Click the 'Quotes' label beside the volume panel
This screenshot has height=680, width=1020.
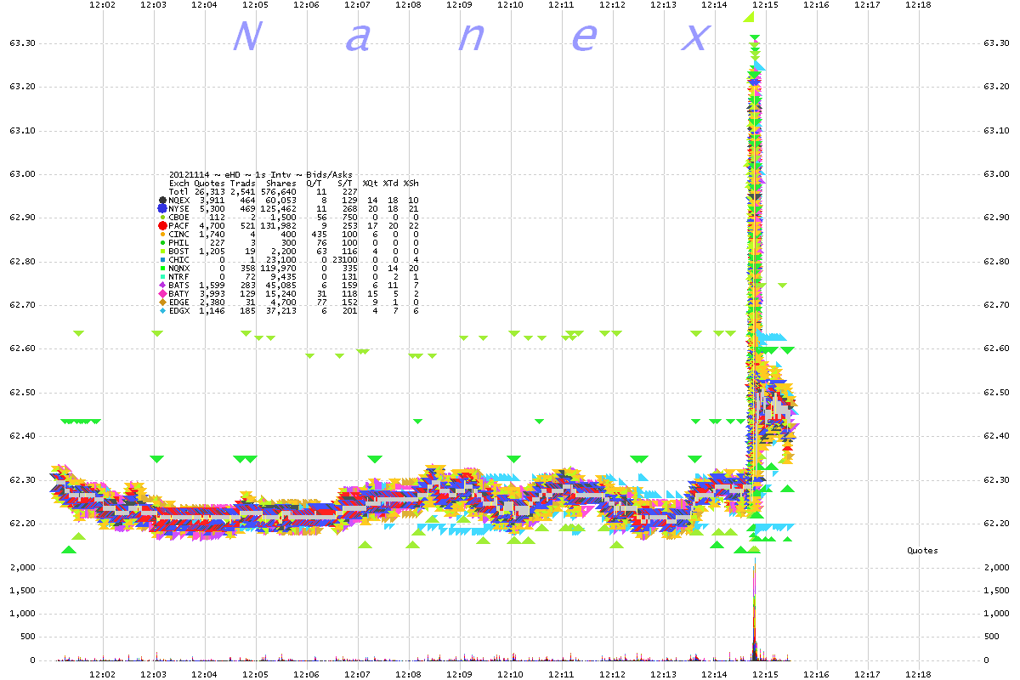(x=922, y=551)
